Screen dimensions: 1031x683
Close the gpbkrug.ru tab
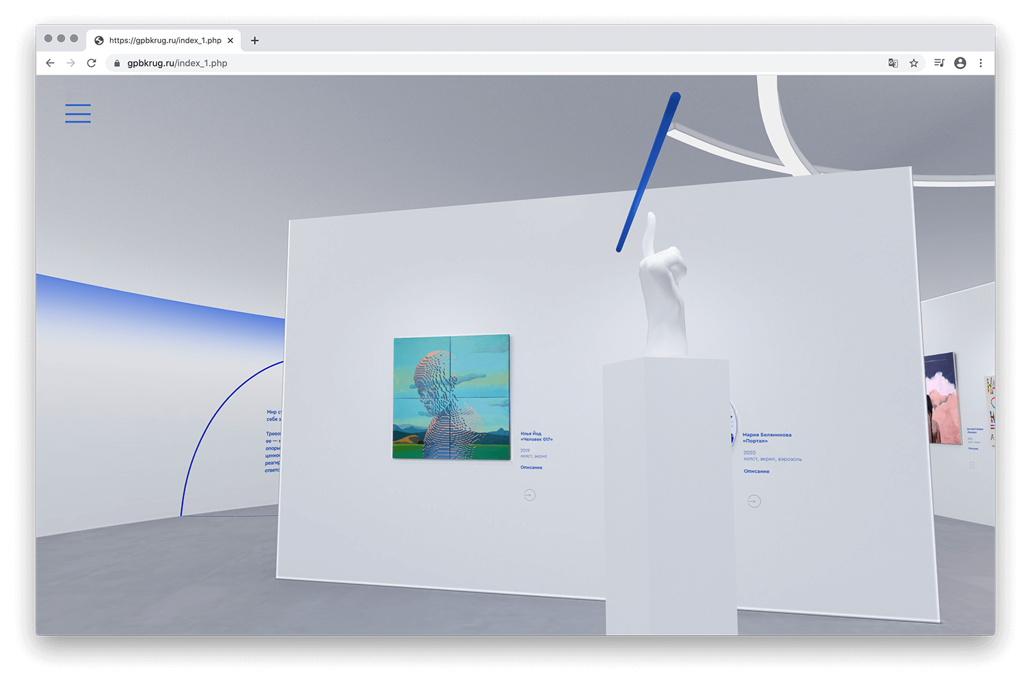(230, 40)
